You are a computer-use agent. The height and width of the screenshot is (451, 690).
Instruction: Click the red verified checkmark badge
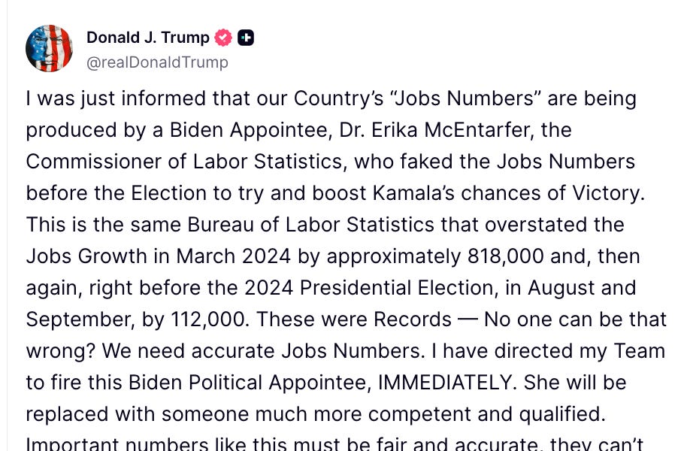coord(223,38)
